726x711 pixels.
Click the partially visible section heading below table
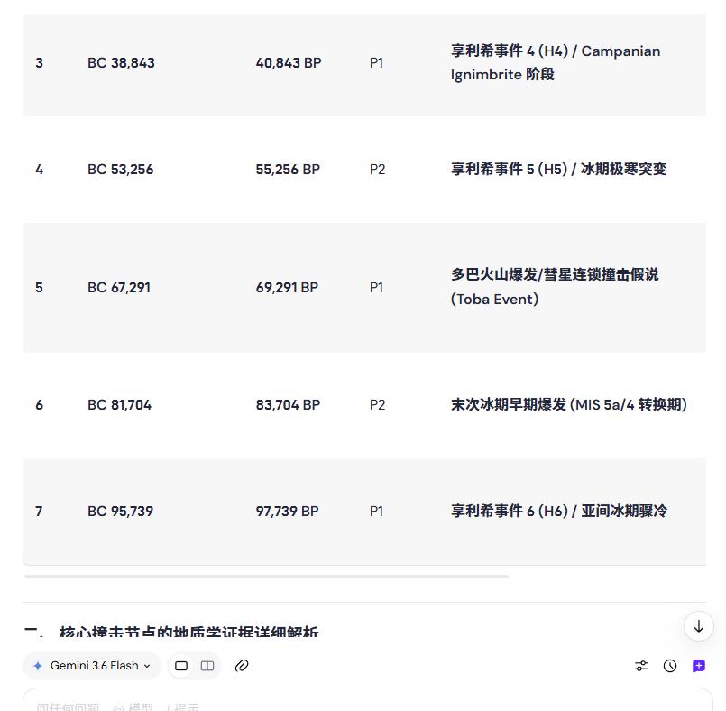(x=171, y=631)
